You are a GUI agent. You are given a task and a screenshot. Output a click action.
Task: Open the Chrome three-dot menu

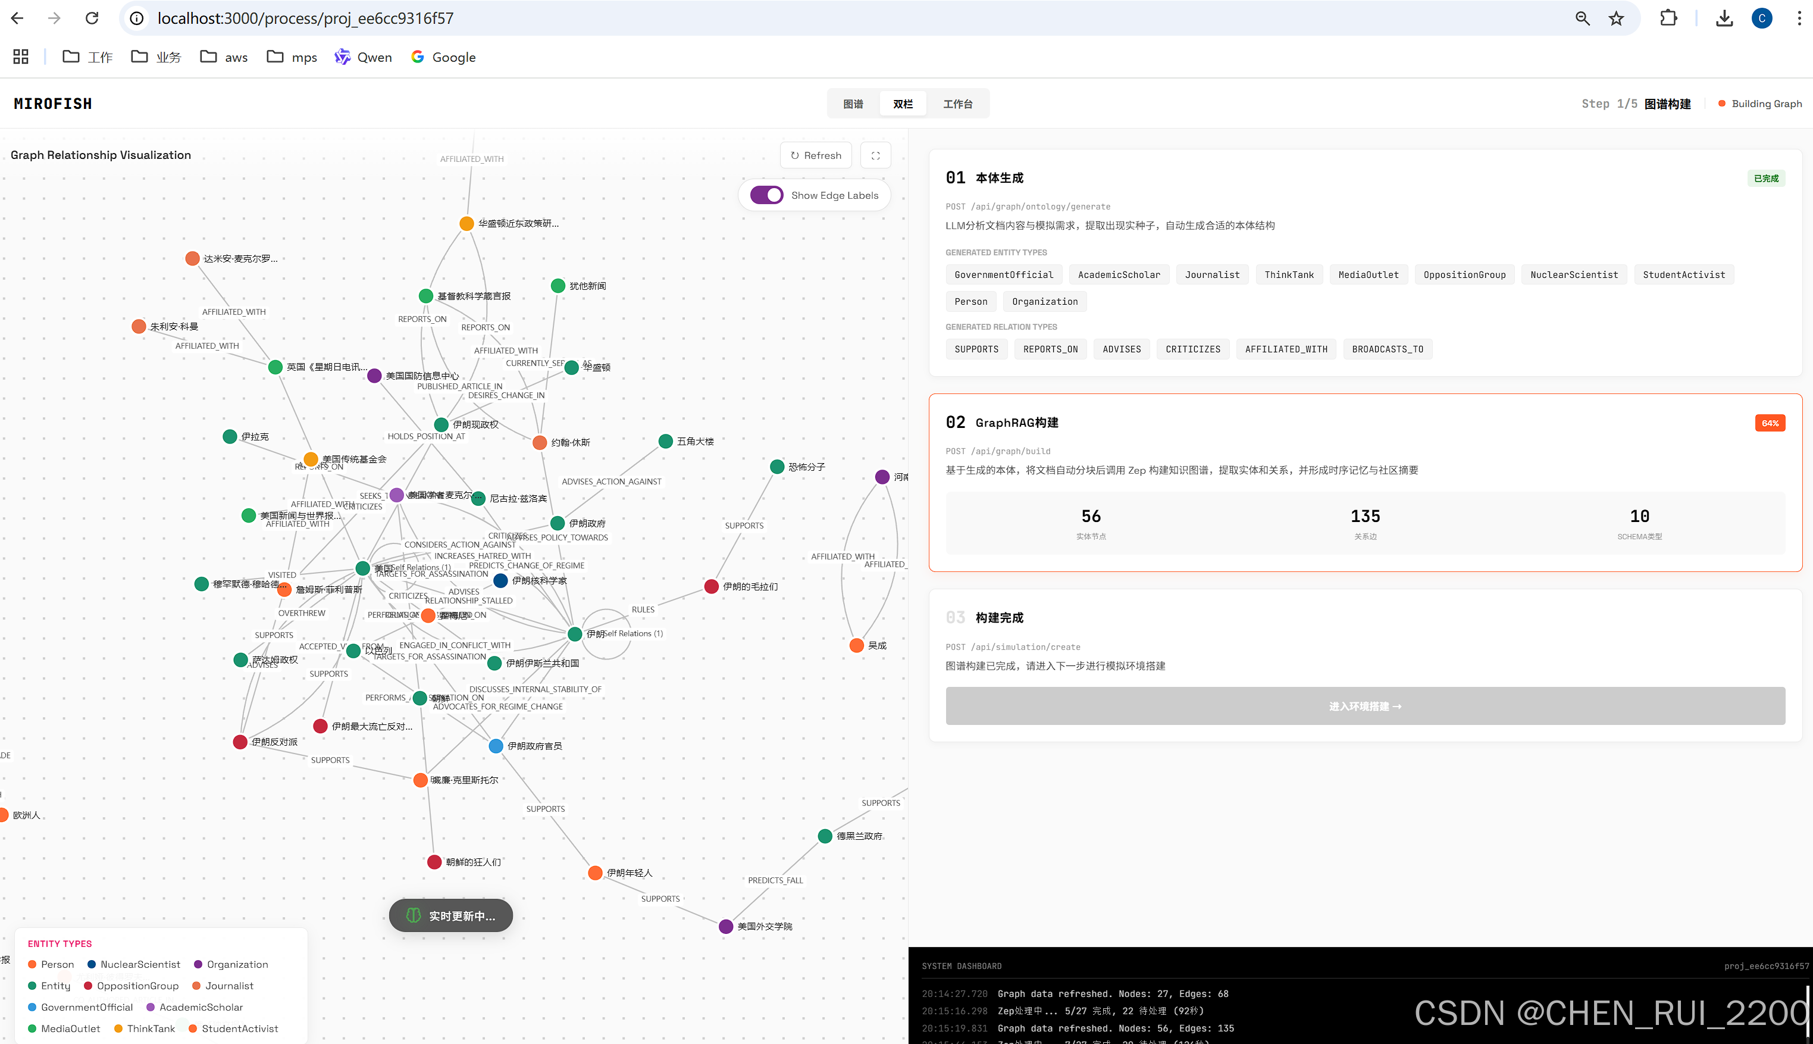click(x=1799, y=18)
